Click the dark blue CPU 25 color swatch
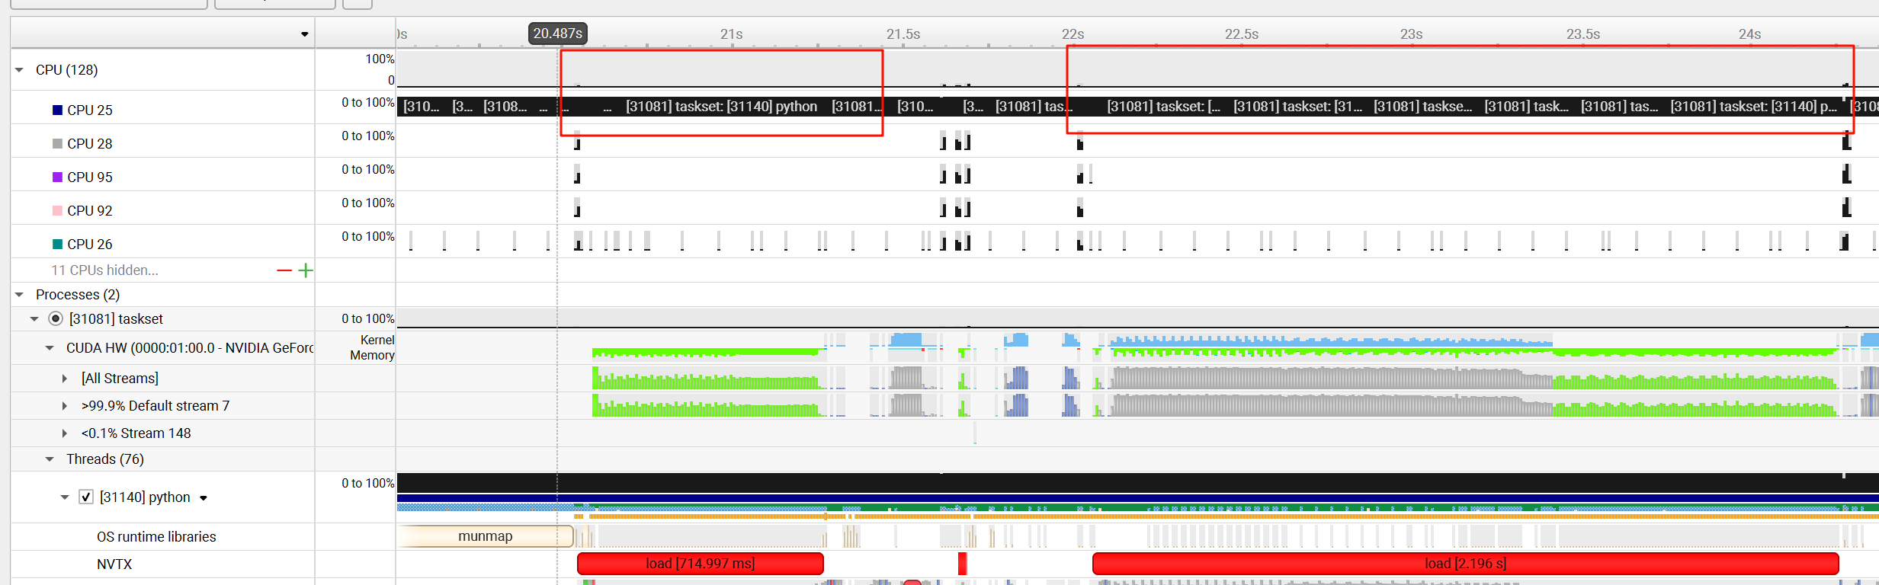The height and width of the screenshot is (585, 1879). pos(57,110)
